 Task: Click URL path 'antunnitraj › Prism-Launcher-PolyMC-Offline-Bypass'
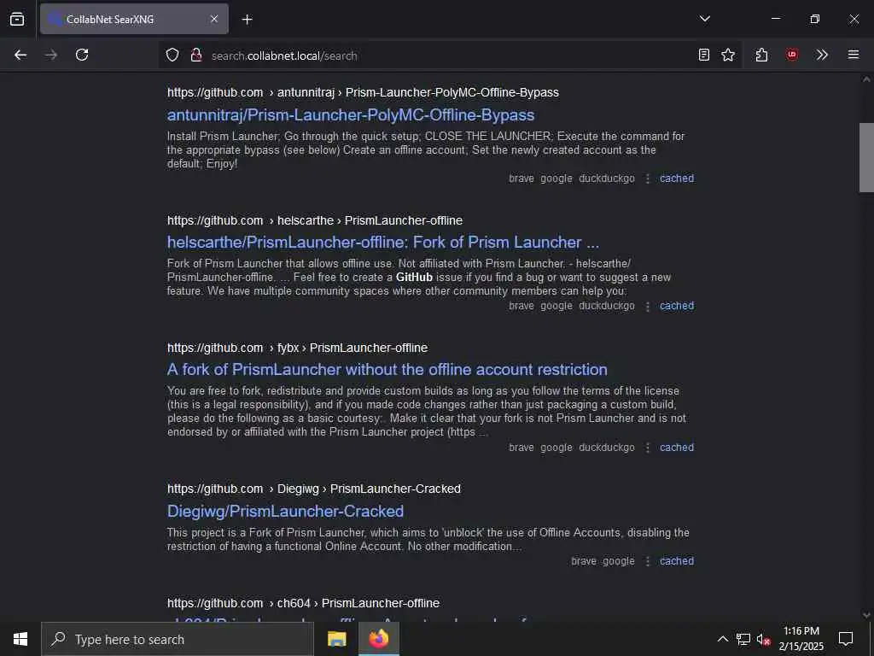pyautogui.click(x=418, y=92)
